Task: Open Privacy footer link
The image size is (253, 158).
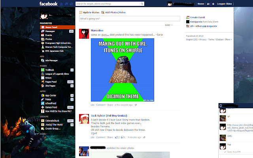Action: tap(203, 39)
